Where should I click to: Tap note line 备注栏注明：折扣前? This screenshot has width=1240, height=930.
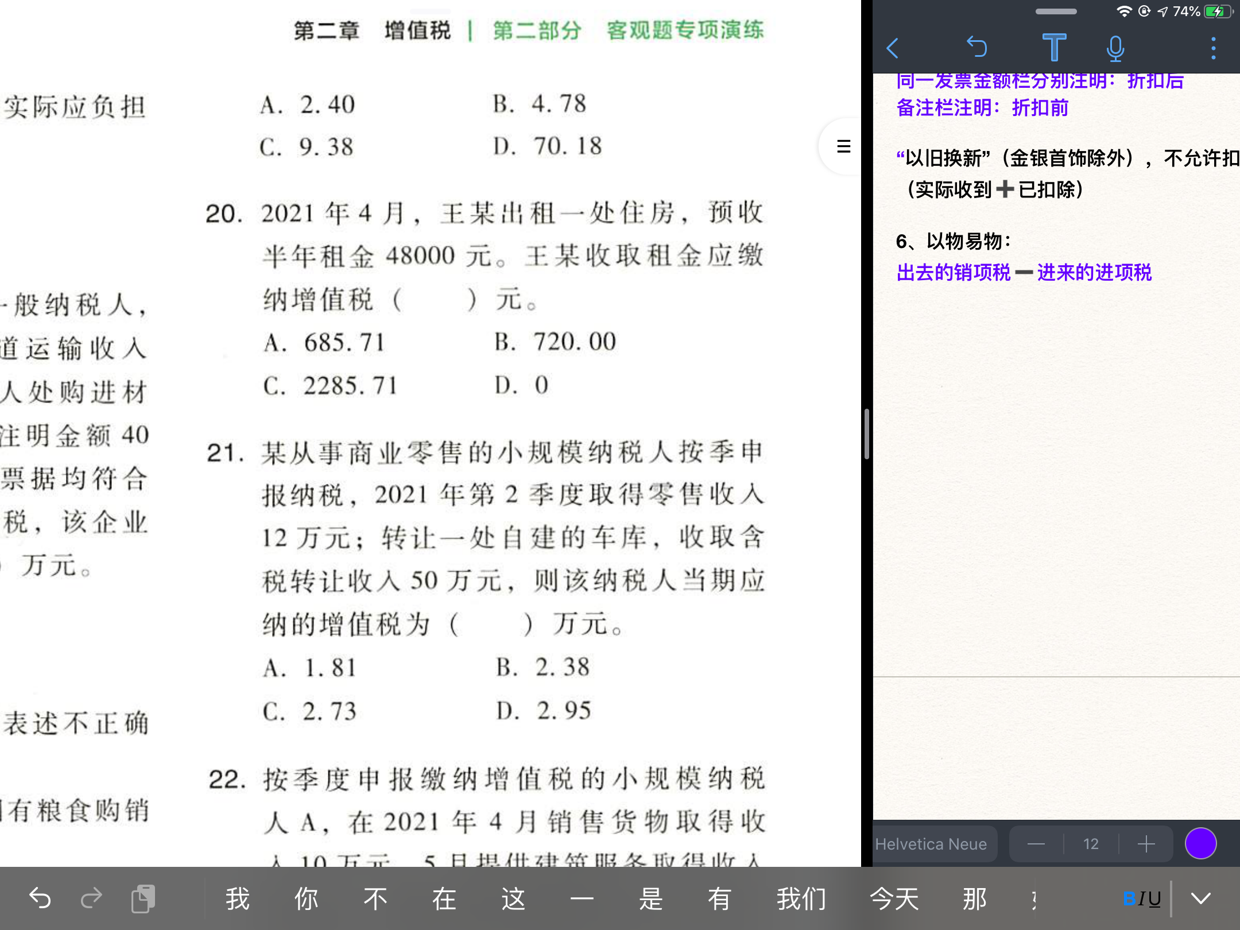coord(982,107)
